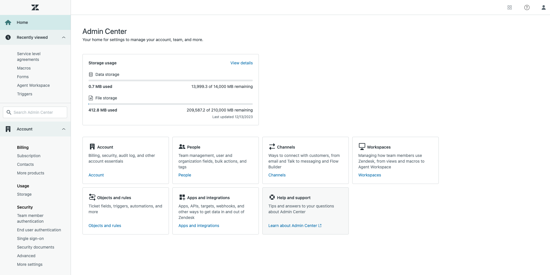Open the View details storage link

click(x=241, y=63)
